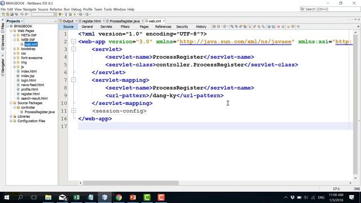This screenshot has height=203, width=361.
Task: Toggle bookmark on current line icon
Action: [x=263, y=27]
